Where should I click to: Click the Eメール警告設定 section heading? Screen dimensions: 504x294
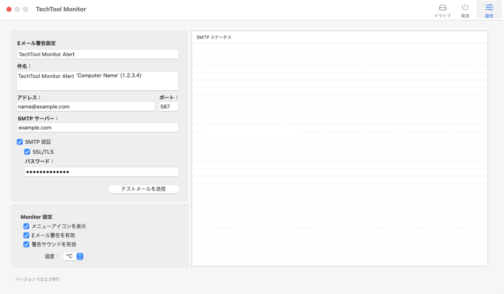(x=37, y=43)
